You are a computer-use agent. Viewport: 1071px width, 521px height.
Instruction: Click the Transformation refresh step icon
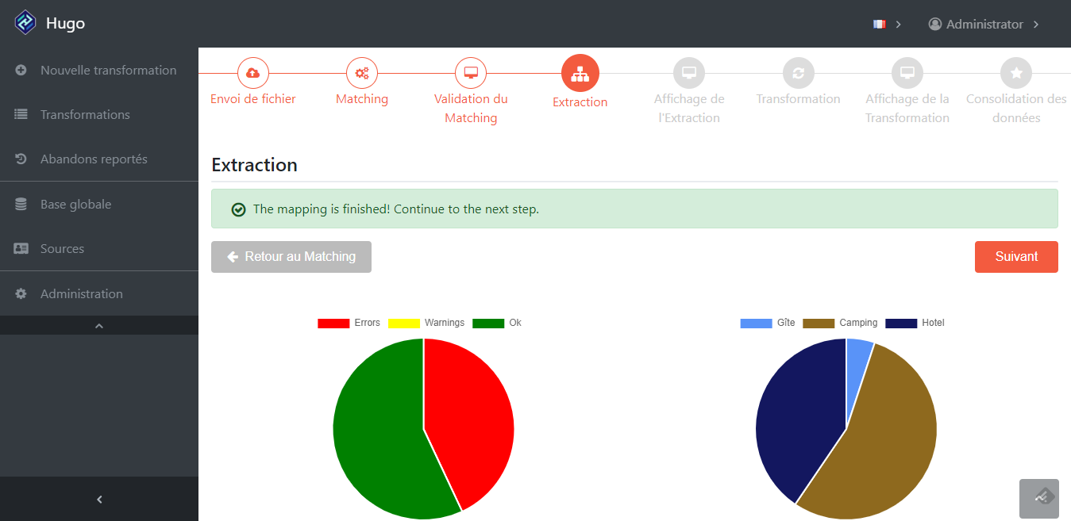(x=798, y=73)
